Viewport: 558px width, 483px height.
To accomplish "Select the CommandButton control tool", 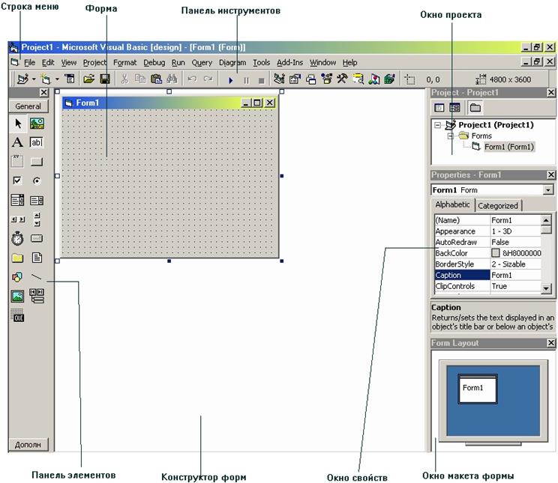I will pos(36,162).
